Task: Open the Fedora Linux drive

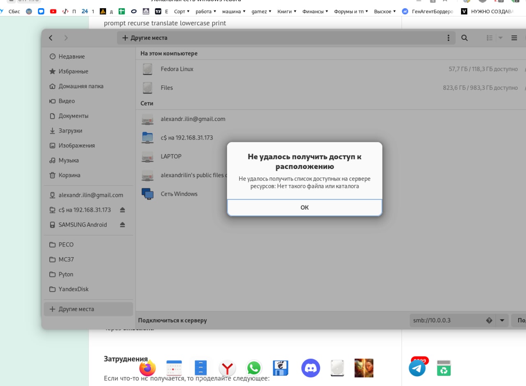Action: [331, 69]
